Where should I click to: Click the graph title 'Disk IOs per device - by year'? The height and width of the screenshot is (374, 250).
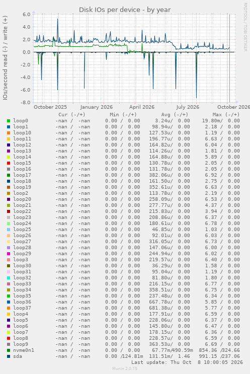coord(125,10)
